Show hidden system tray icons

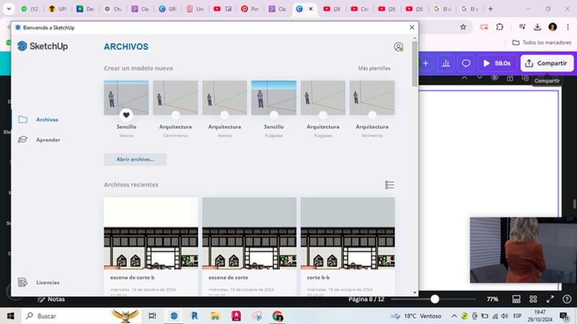pyautogui.click(x=454, y=316)
